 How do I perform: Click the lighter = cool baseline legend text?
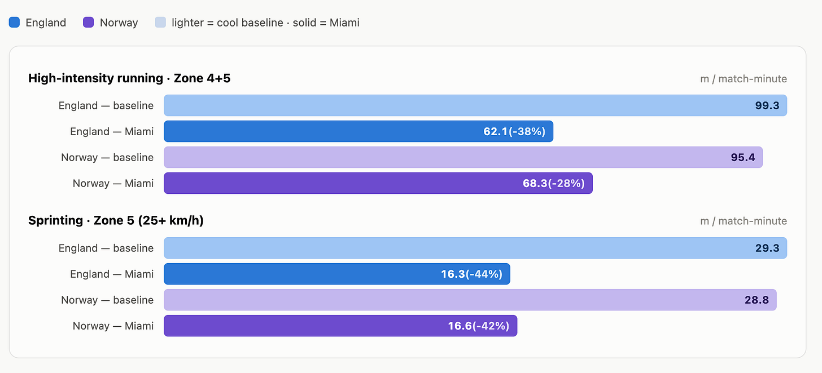(x=228, y=23)
